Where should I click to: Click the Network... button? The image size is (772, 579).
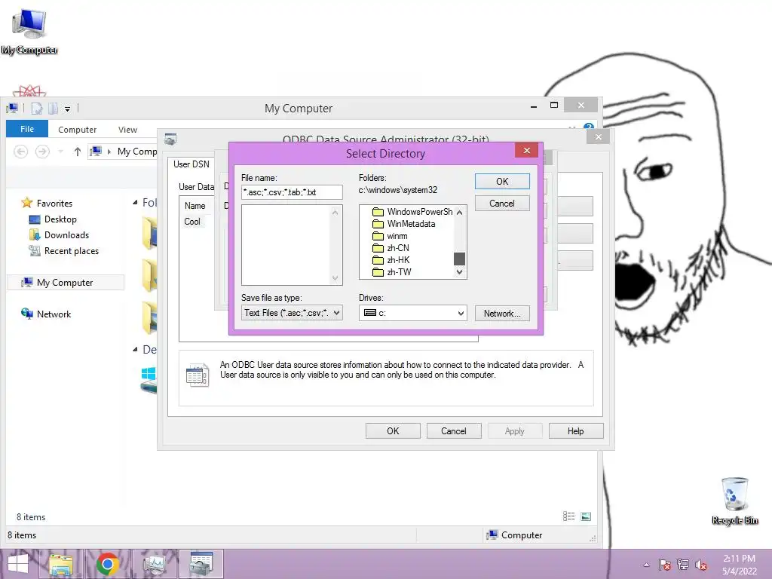[502, 313]
